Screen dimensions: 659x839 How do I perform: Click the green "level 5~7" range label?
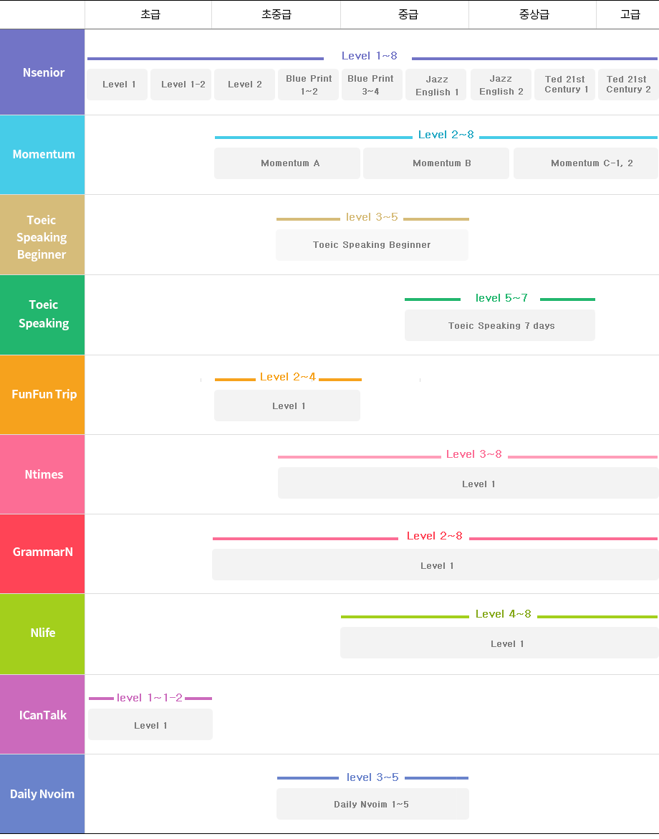[501, 298]
